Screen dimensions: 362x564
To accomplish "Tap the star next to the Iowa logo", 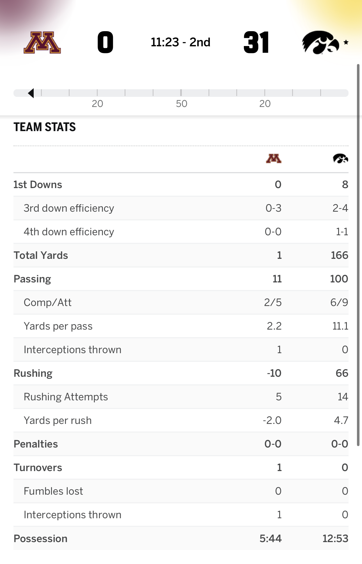I will 346,42.
